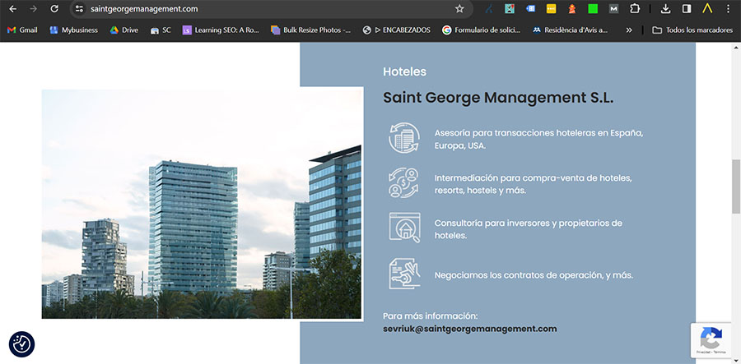Open site information controls icon

click(79, 8)
